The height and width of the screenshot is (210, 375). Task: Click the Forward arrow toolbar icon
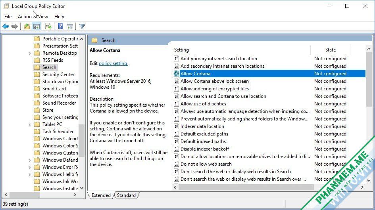click(x=15, y=27)
